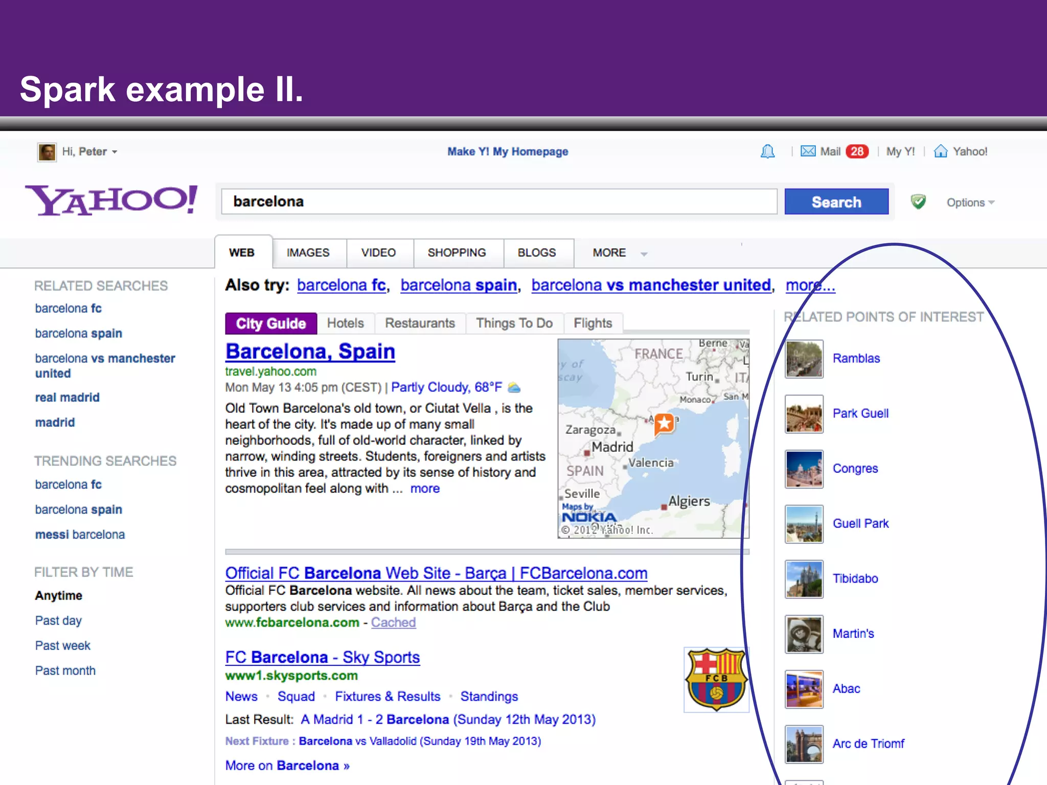Click the Yahoo! purple logo
The image size is (1047, 785).
[x=111, y=200]
